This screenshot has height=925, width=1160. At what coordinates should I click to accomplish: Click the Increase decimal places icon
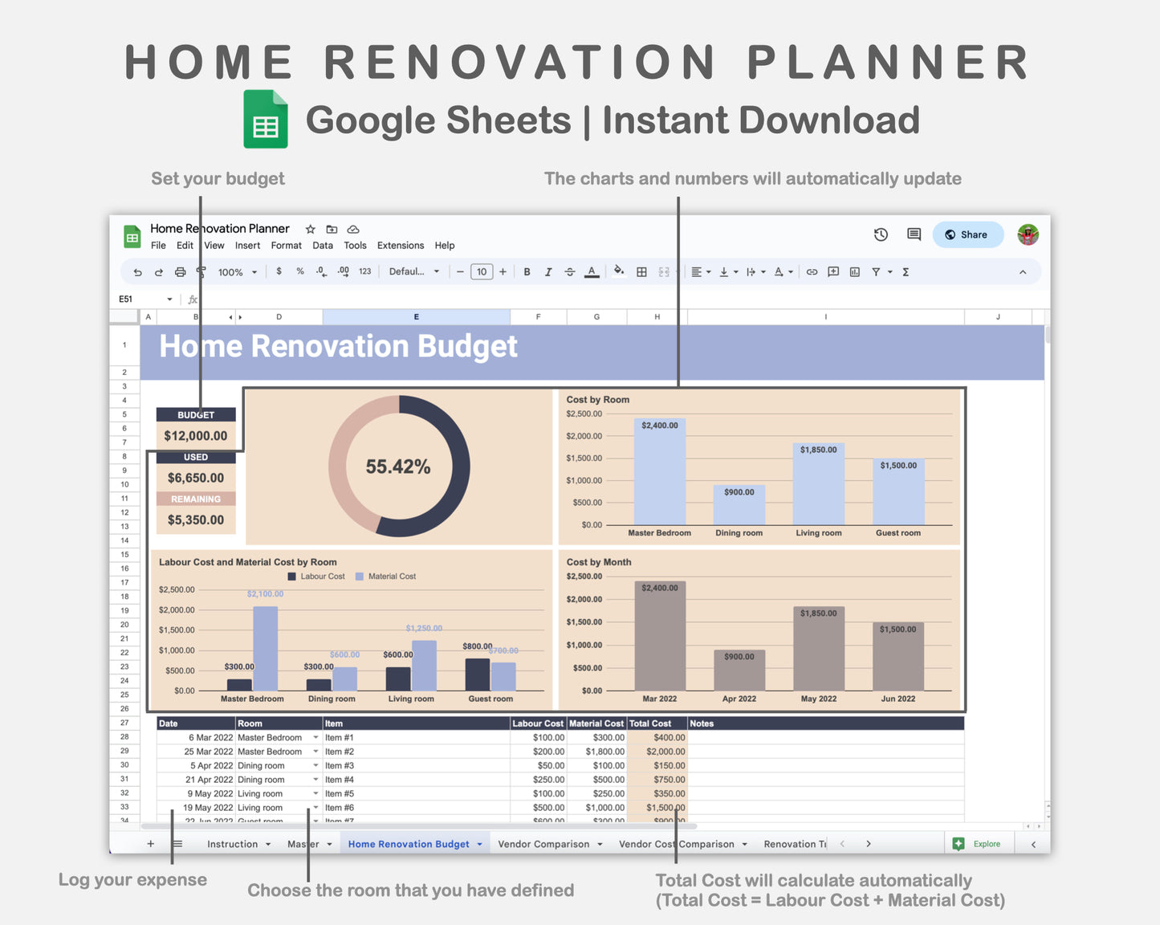[344, 271]
